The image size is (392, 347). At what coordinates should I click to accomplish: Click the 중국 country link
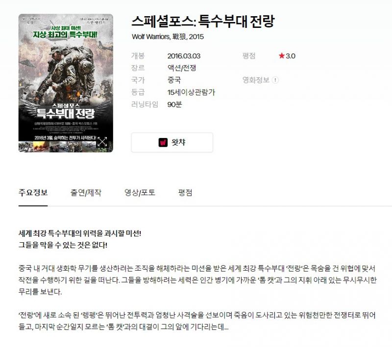pyautogui.click(x=174, y=80)
